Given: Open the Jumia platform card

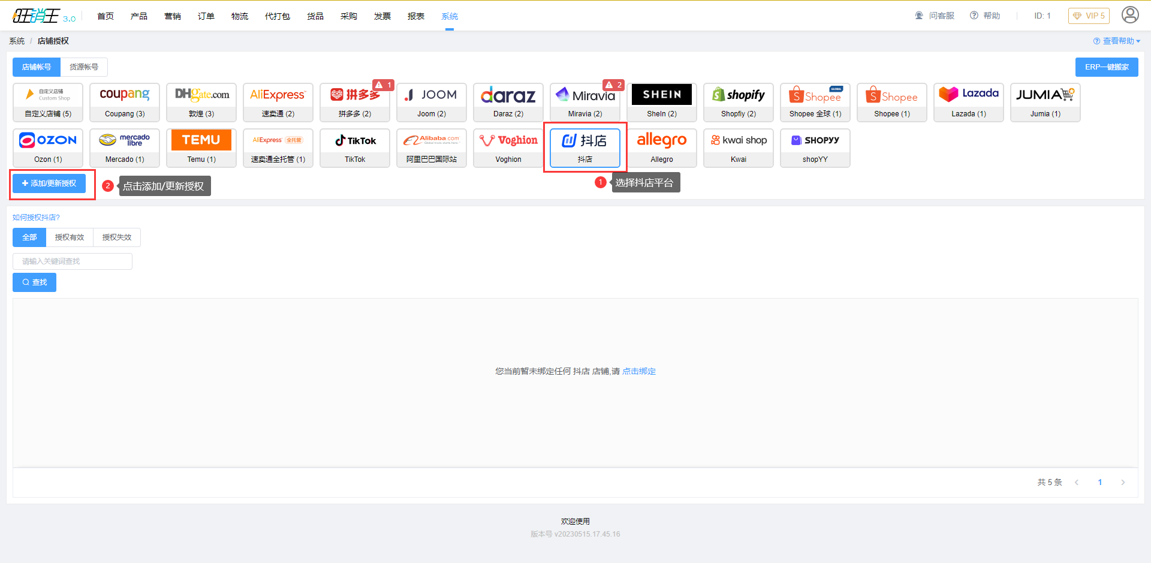Looking at the screenshot, I should click(x=1045, y=103).
